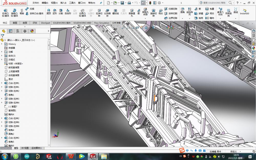Expand the 实体(3) solid bodies node
This screenshot has height=160, width=256.
click(x=2, y=56)
